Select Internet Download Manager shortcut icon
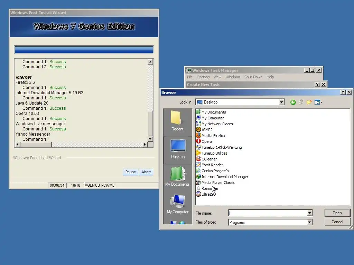The image size is (354, 265). [198, 176]
